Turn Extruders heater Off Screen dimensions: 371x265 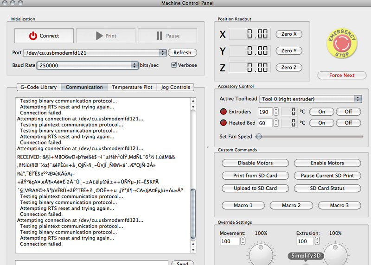tap(348, 112)
